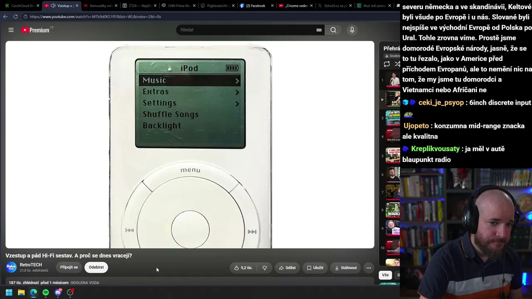Open OBS Studio from taskbar
Screen dimensions: 532x299
click(x=70, y=292)
